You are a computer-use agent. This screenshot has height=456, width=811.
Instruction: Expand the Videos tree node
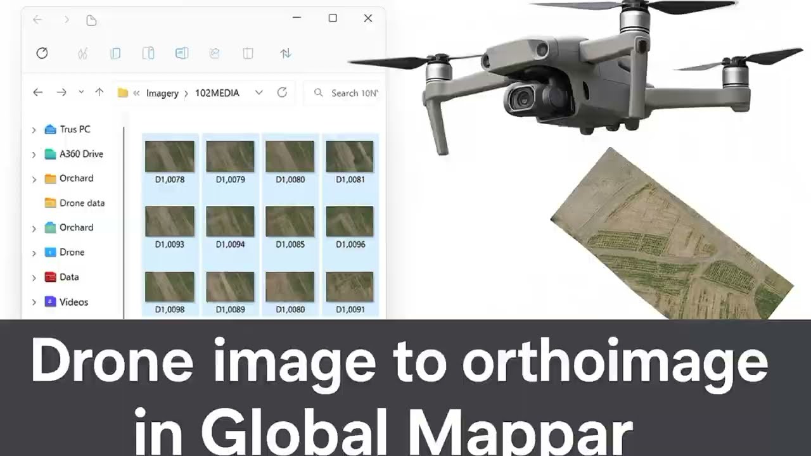pyautogui.click(x=34, y=302)
